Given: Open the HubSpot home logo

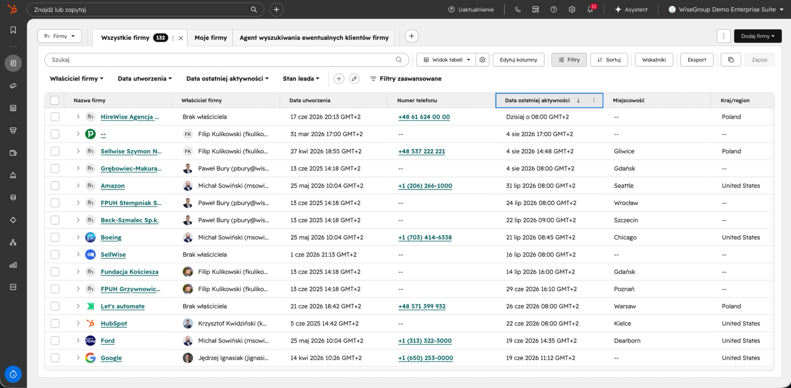Looking at the screenshot, I should [x=12, y=9].
